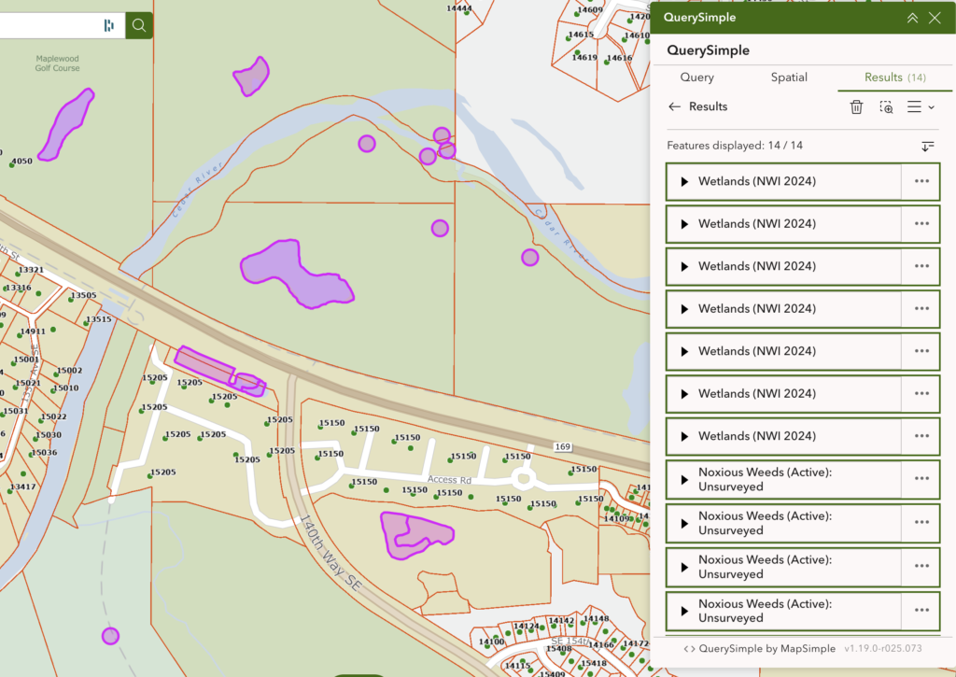This screenshot has width=956, height=677.
Task: Click the password manager icon in search box
Action: point(109,25)
